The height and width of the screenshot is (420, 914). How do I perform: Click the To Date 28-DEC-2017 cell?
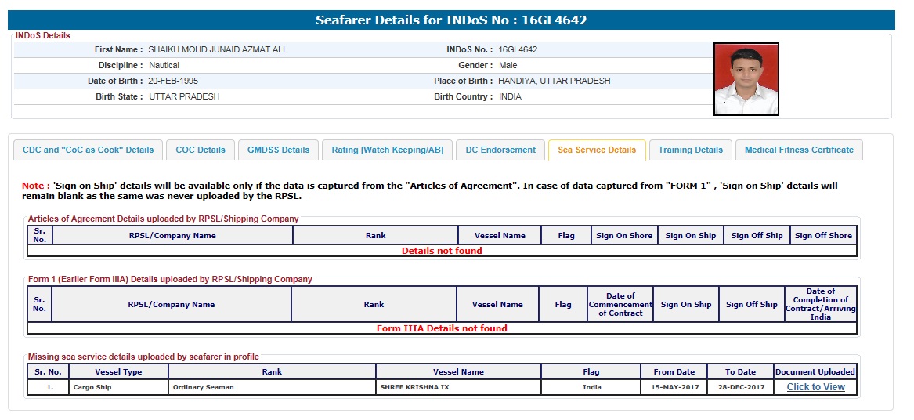pos(740,387)
